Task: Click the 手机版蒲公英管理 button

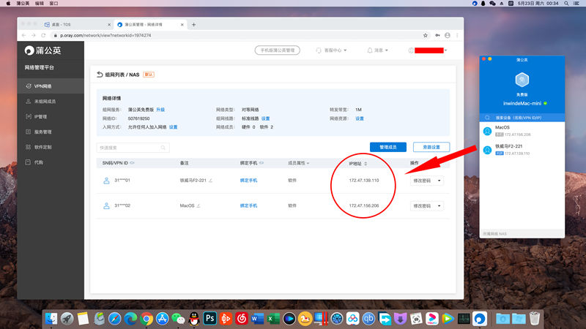Action: [278, 50]
